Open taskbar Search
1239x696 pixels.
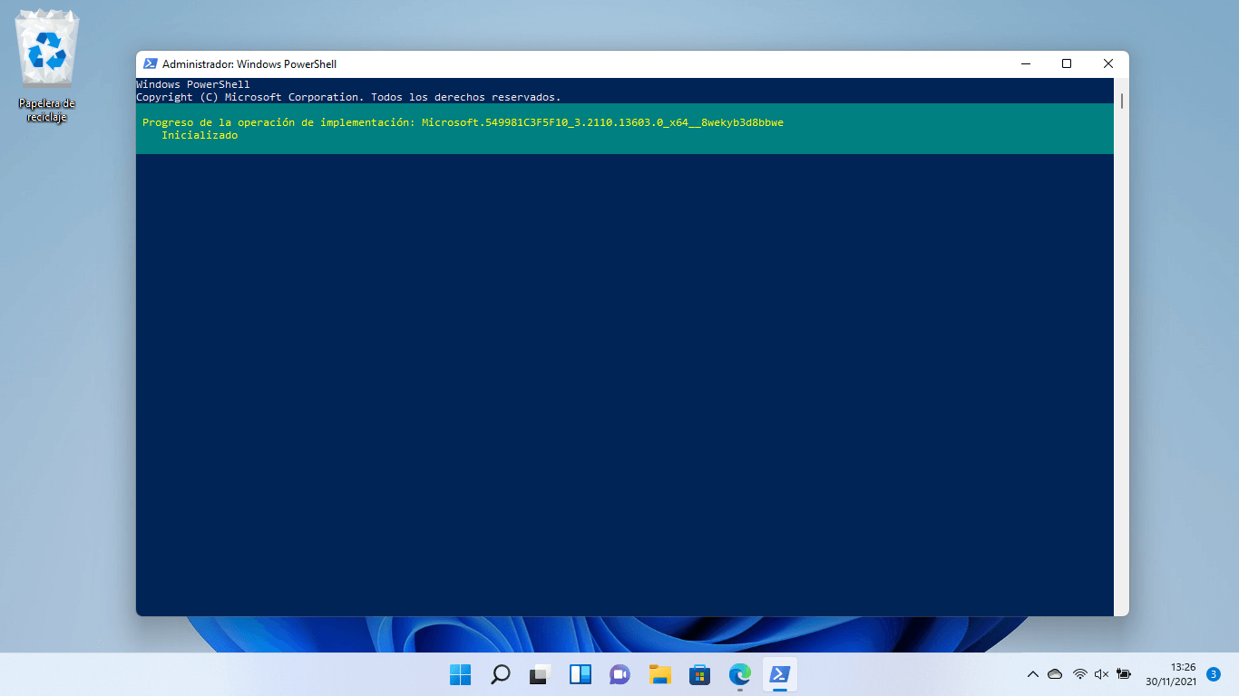click(x=501, y=674)
